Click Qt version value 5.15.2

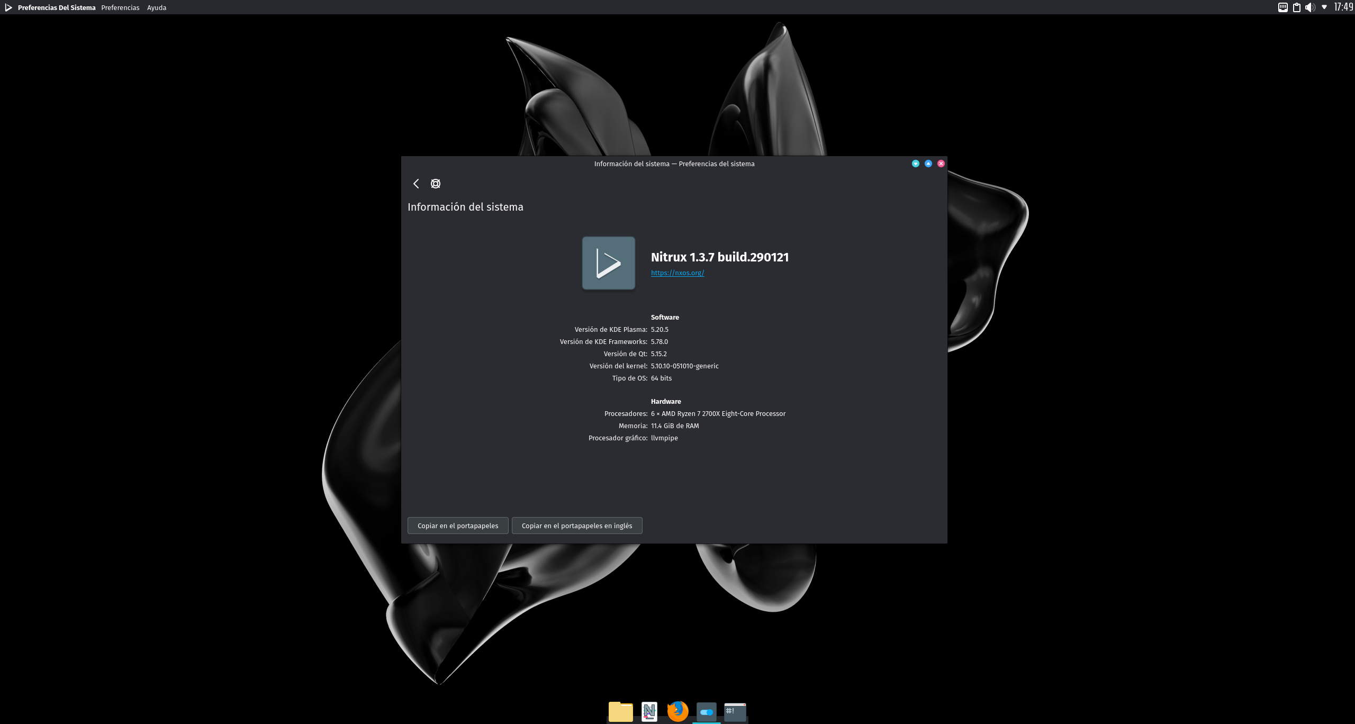pos(659,354)
